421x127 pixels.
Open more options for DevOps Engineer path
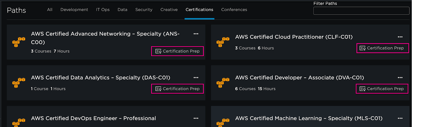(x=196, y=118)
